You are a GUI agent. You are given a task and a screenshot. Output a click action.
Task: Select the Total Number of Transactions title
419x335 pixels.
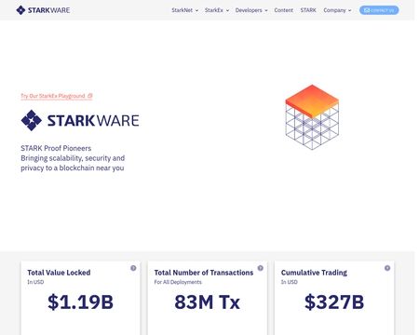(x=204, y=273)
